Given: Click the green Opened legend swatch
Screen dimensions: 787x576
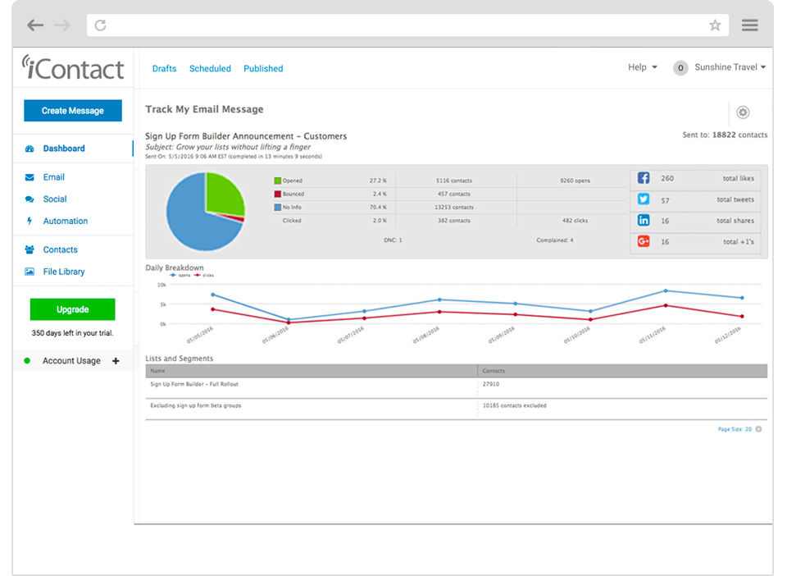Looking at the screenshot, I should (x=277, y=181).
